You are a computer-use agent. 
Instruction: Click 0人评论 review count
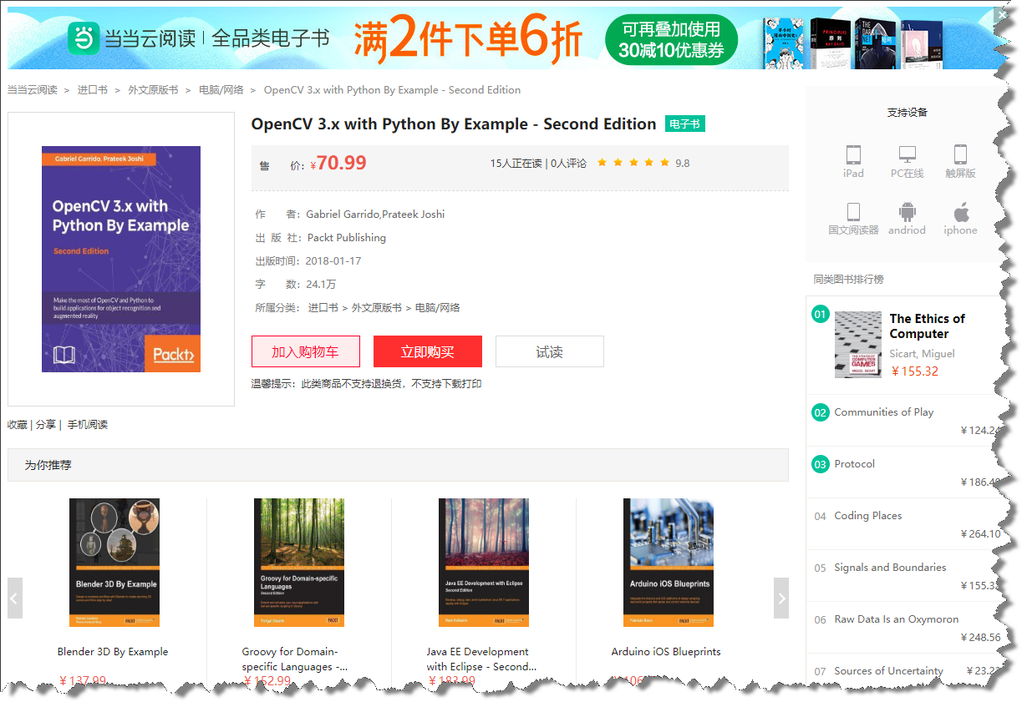tap(568, 164)
